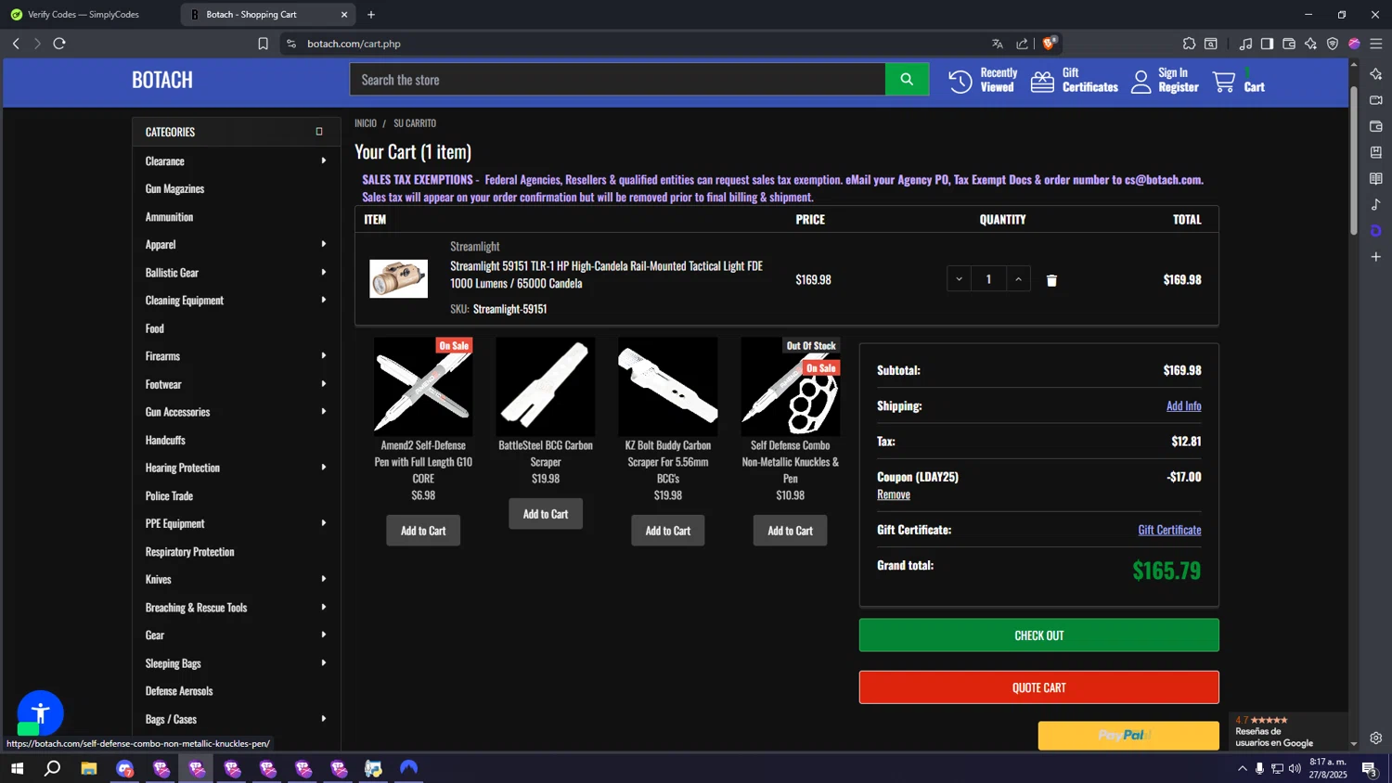Open new tab with plus button
This screenshot has width=1392, height=783.
pyautogui.click(x=371, y=15)
